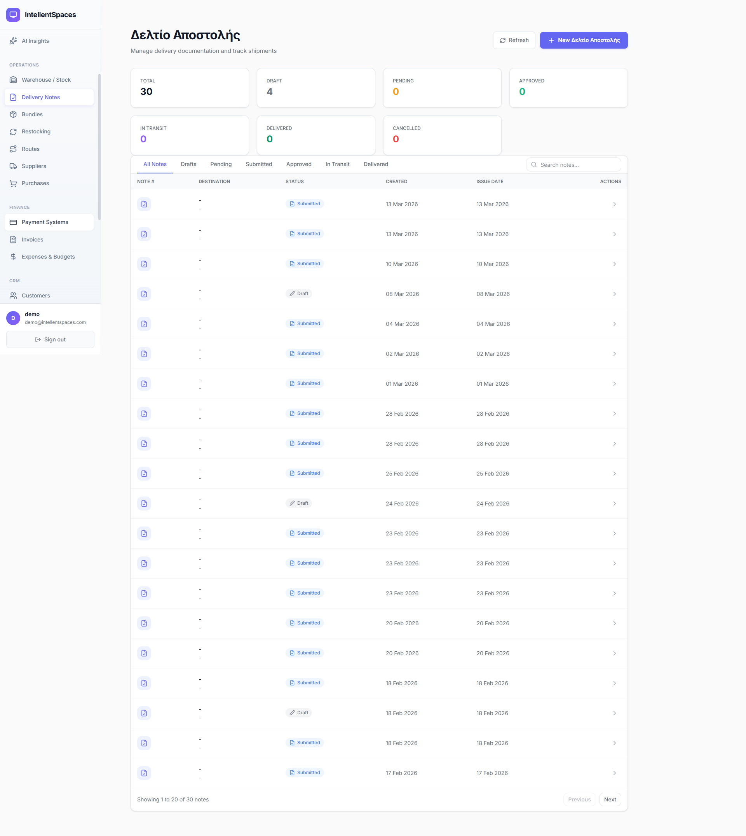
Task: Click note icon in 08 Mar 2026 row
Action: (x=144, y=294)
